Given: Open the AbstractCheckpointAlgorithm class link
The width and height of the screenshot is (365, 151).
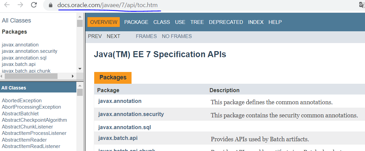Looking at the screenshot, I should pyautogui.click(x=34, y=120).
